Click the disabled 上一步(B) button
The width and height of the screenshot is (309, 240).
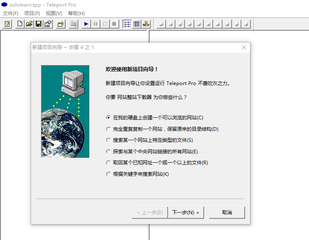click(x=150, y=212)
